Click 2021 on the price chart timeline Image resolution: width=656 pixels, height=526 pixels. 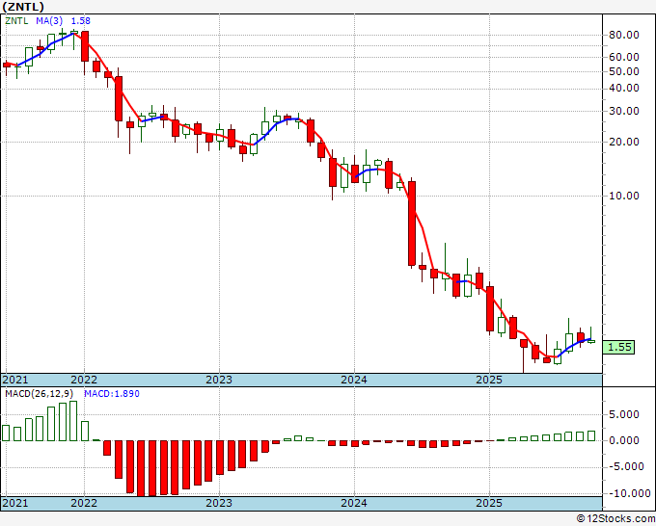click(15, 380)
